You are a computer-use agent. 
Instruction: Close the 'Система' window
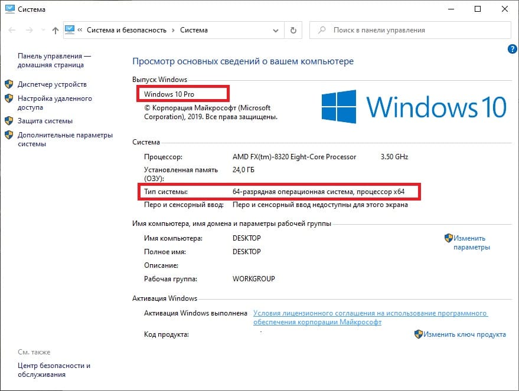[504, 9]
